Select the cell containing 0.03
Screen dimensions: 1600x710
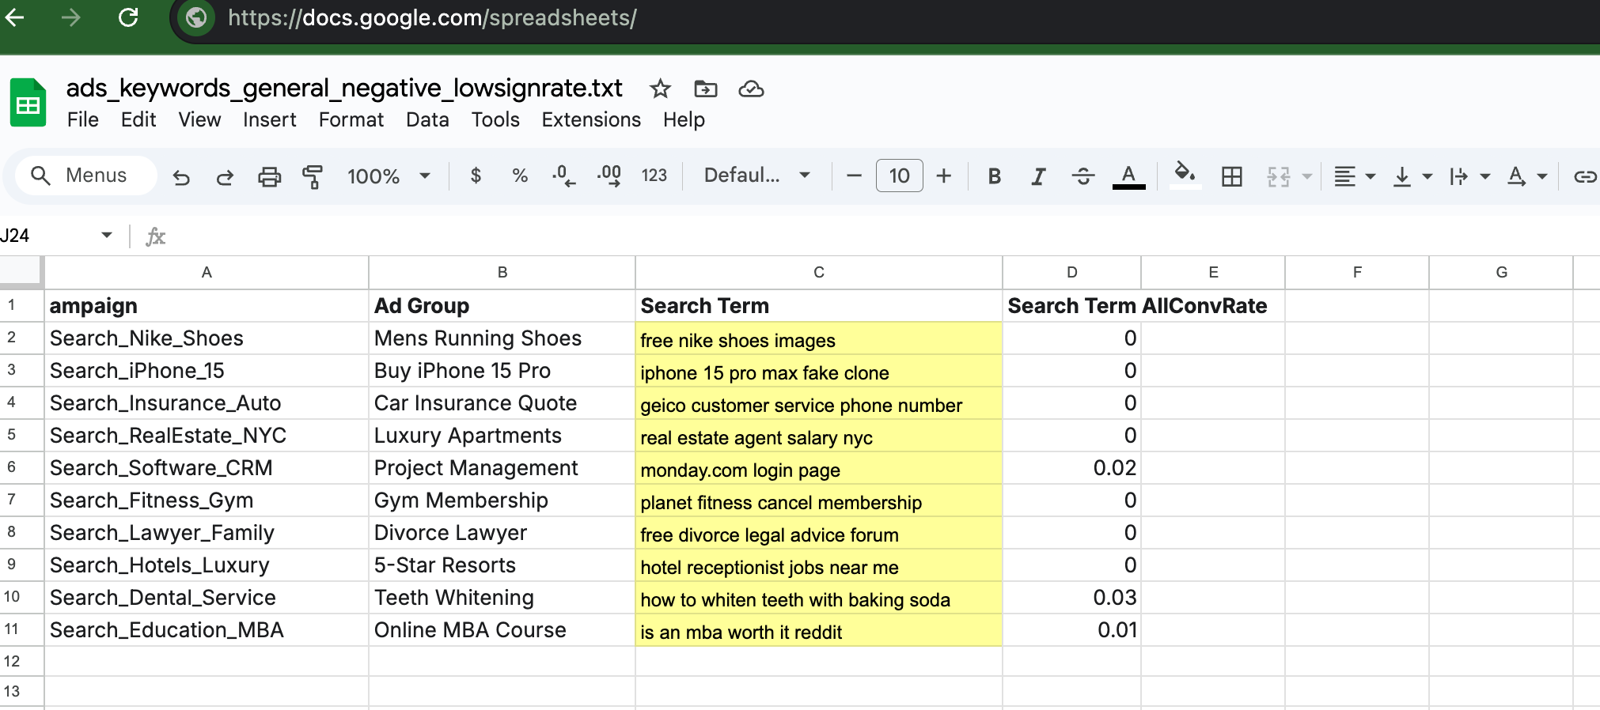(x=1072, y=598)
